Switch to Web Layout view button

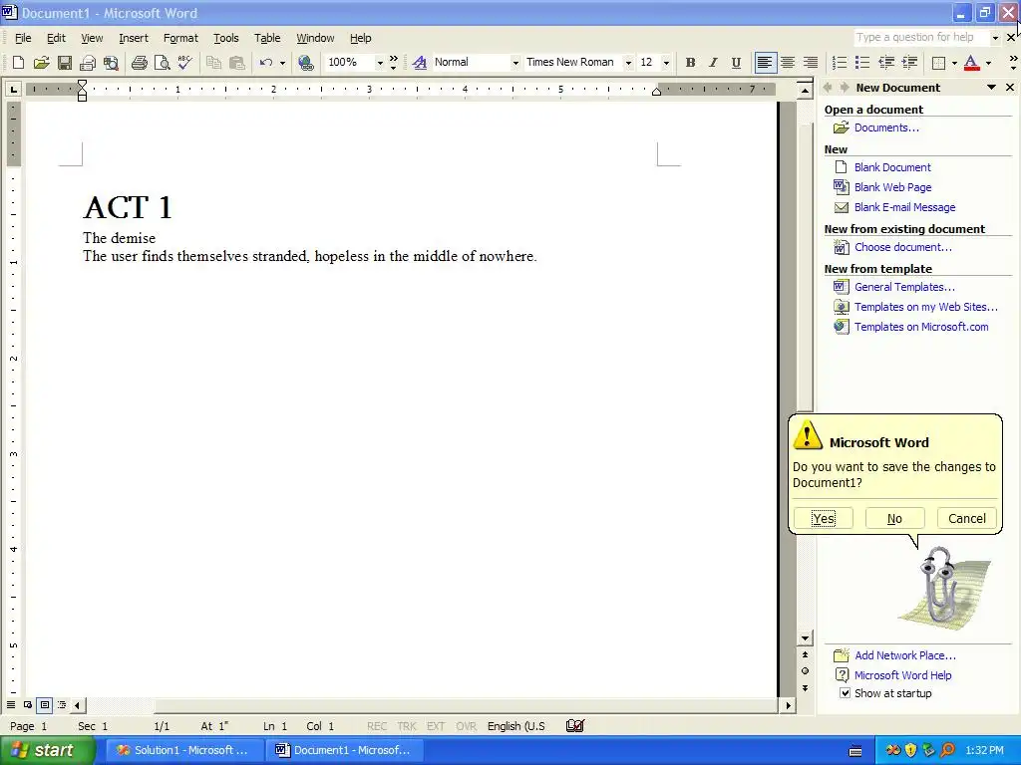click(27, 705)
